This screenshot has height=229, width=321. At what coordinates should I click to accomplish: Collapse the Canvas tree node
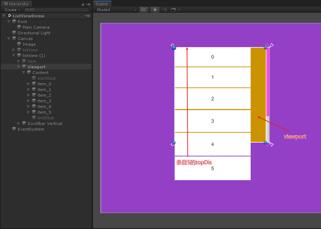pyautogui.click(x=9, y=39)
